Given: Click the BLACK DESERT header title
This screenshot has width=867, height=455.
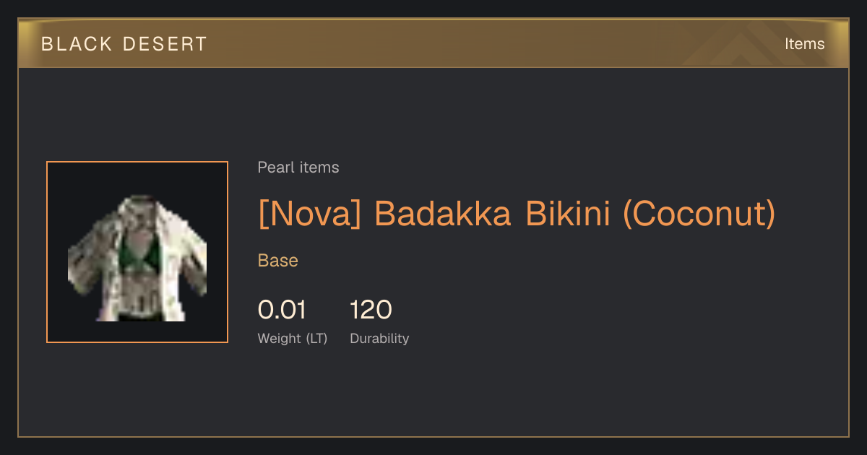Looking at the screenshot, I should click(124, 44).
